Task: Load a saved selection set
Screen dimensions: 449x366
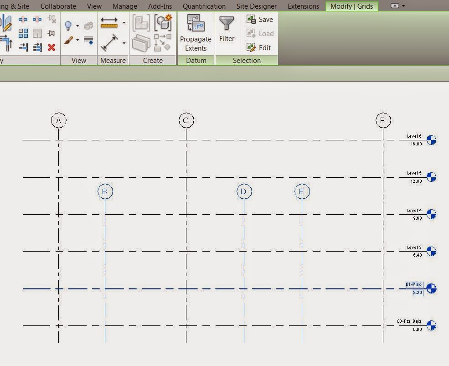Action: tap(260, 34)
